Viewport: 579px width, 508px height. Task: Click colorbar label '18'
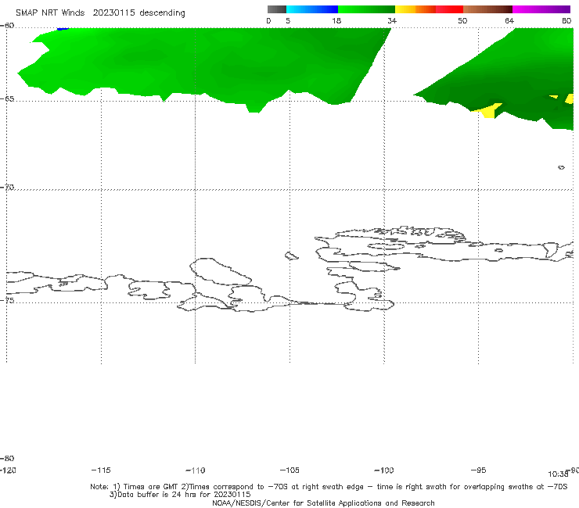336,20
